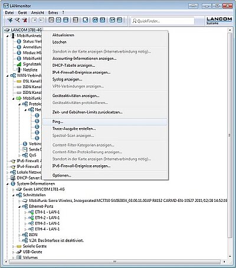The height and width of the screenshot is (268, 236).
Task: Choose Aktualisieren from the context menu
Action: tap(105, 35)
